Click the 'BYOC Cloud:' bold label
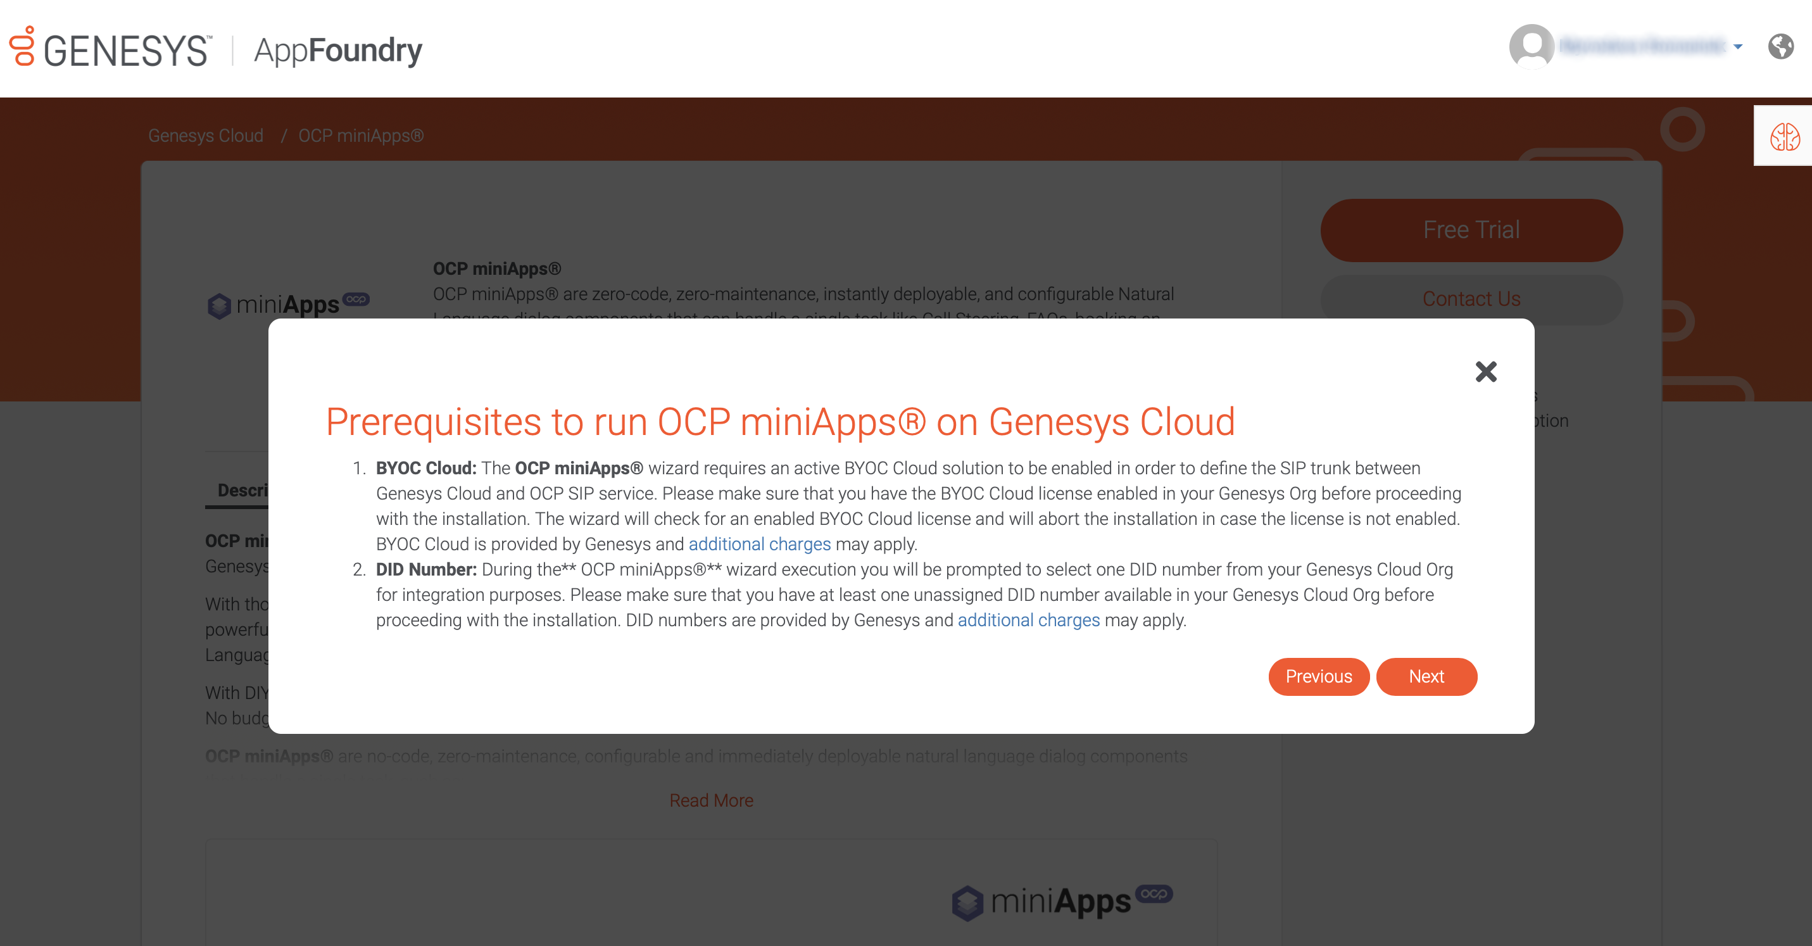 [x=425, y=468]
